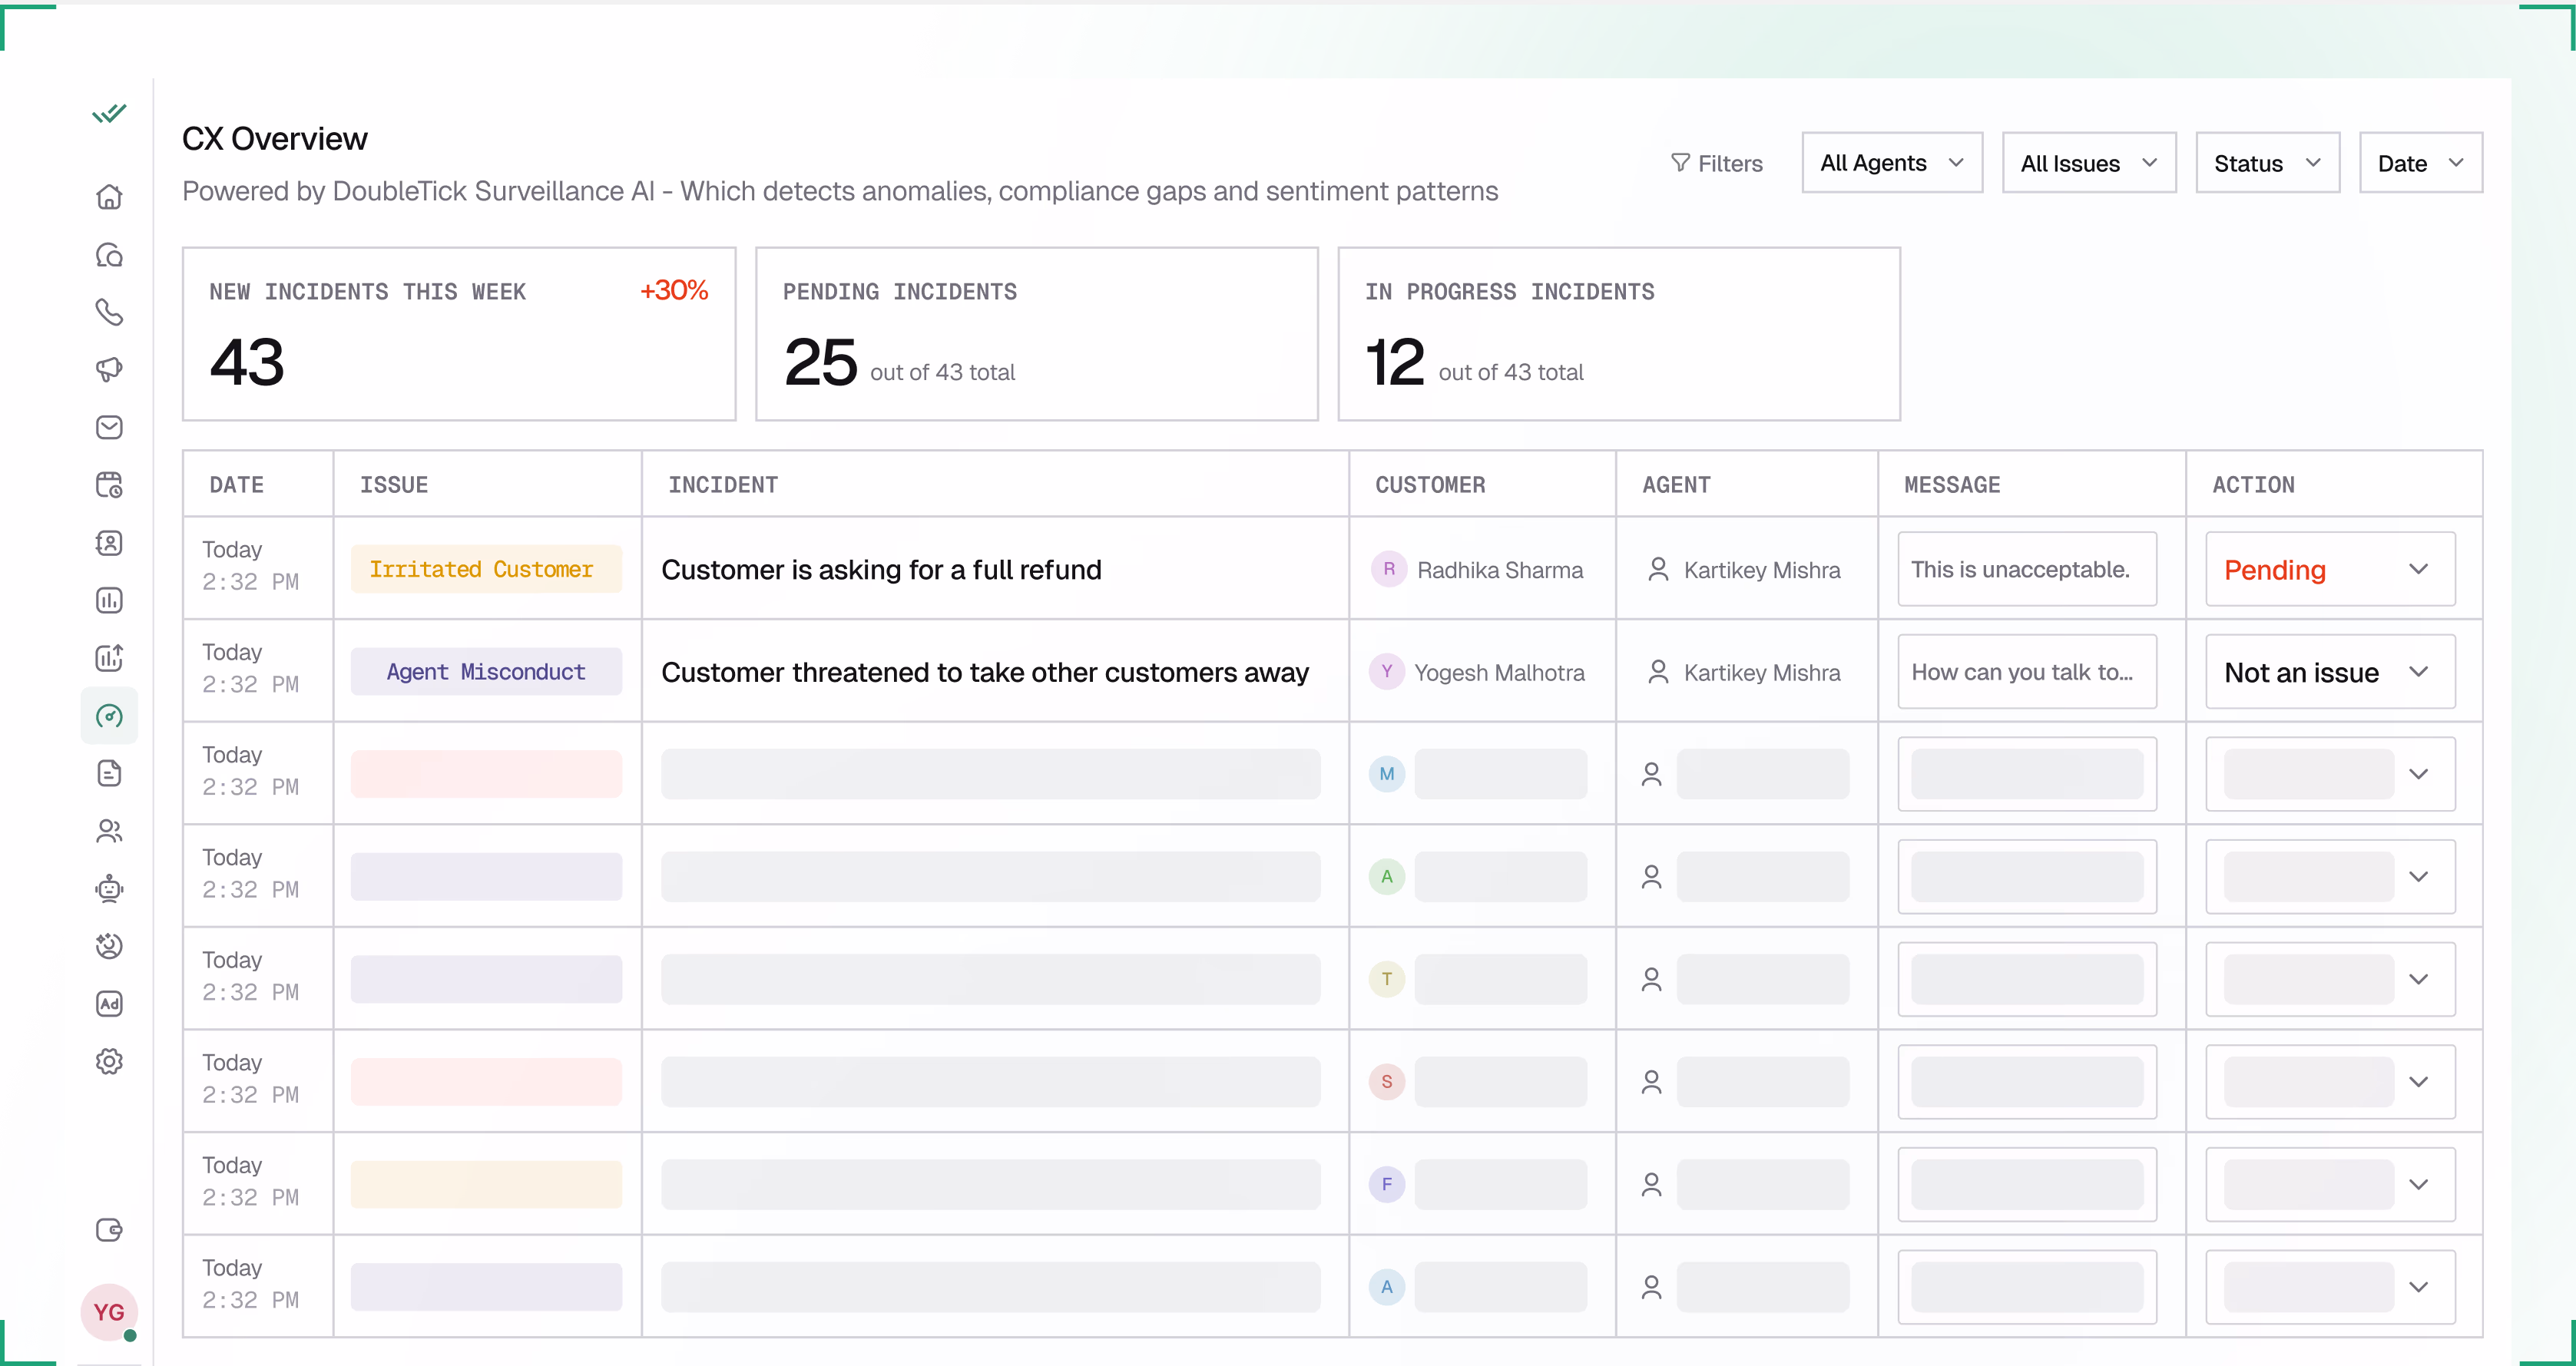Open the contacts card icon

[109, 543]
